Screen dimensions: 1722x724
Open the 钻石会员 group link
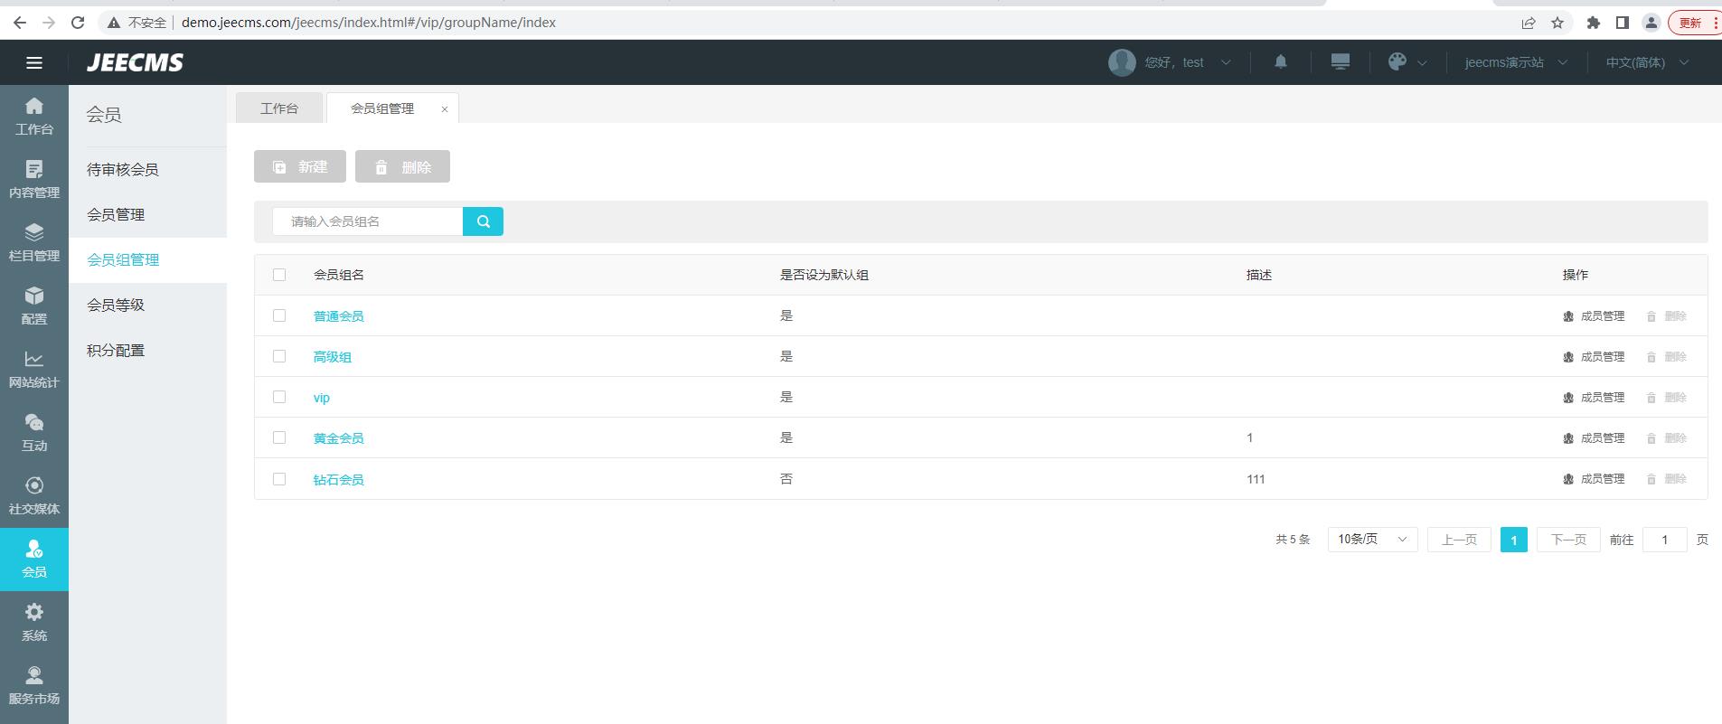pos(339,480)
